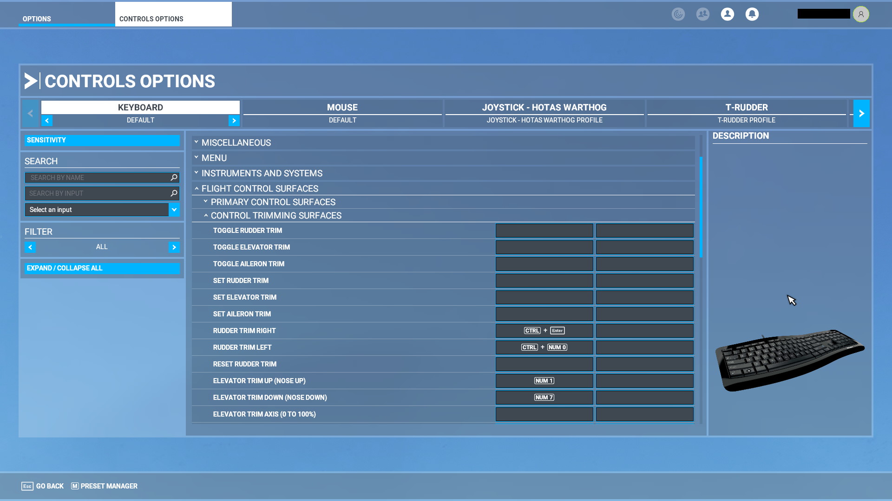The height and width of the screenshot is (501, 892).
Task: Expand PRIMARY CONTROL SURFACES section
Action: [x=273, y=202]
